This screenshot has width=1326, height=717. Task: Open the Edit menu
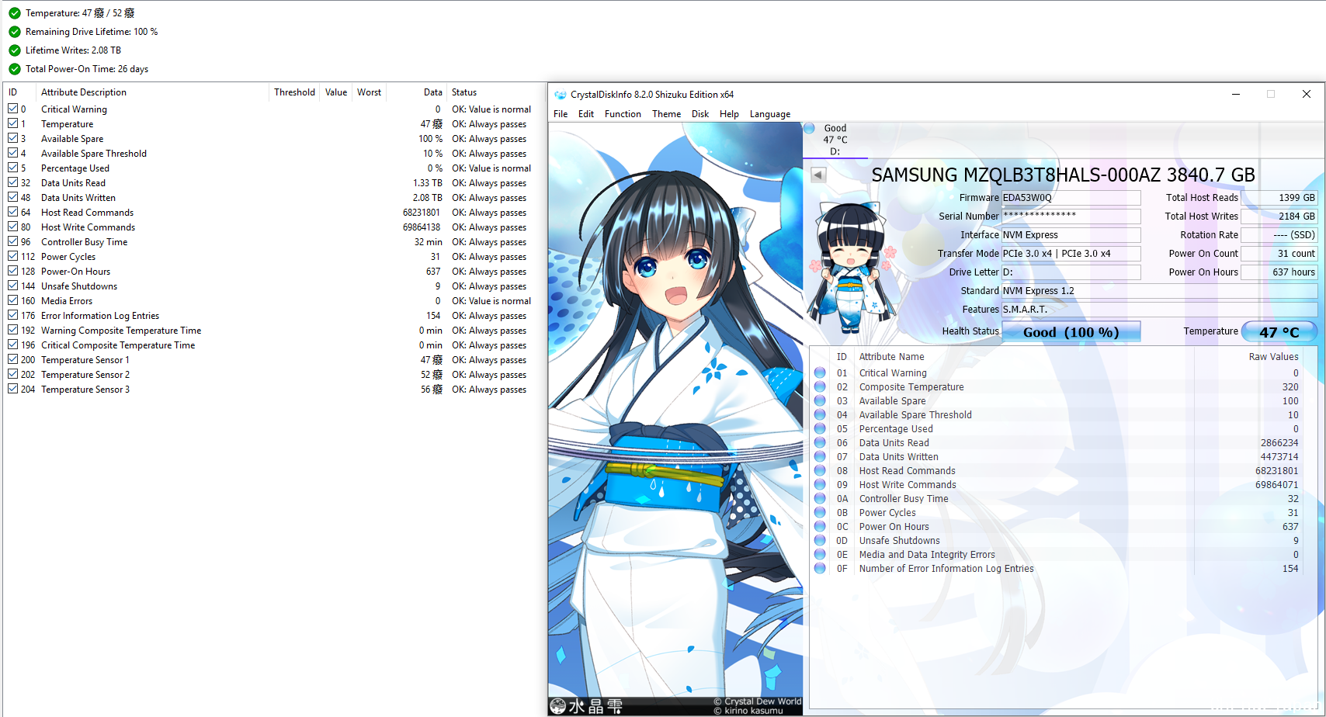(x=586, y=114)
